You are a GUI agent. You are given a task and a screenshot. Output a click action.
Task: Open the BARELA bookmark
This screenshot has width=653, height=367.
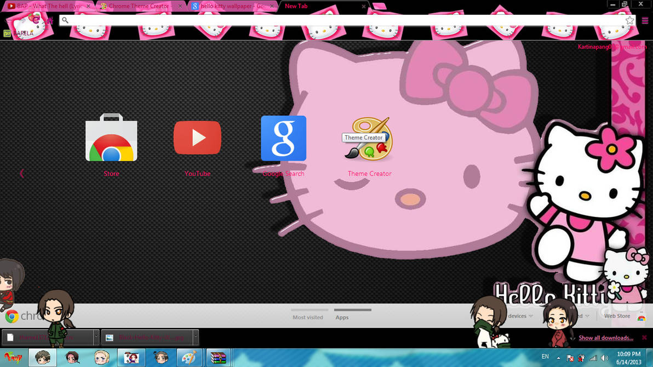[19, 33]
